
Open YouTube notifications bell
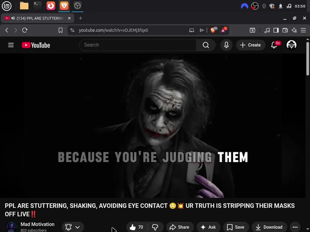pyautogui.click(x=274, y=45)
